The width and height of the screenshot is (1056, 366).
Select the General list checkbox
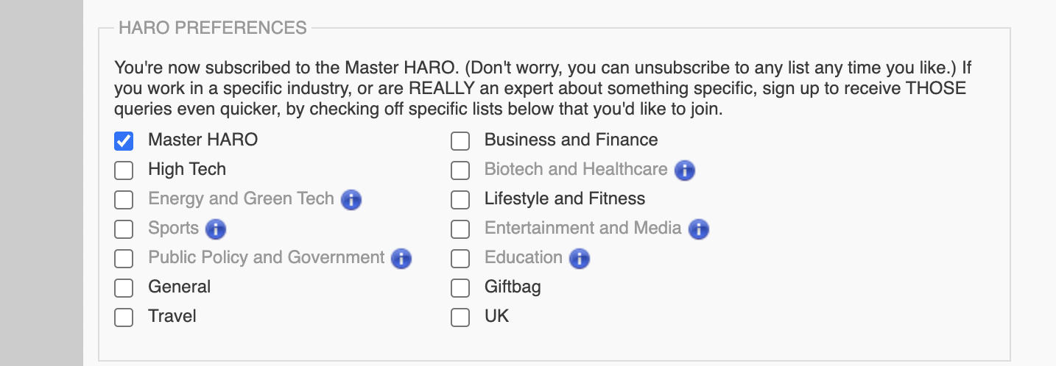[x=124, y=288]
